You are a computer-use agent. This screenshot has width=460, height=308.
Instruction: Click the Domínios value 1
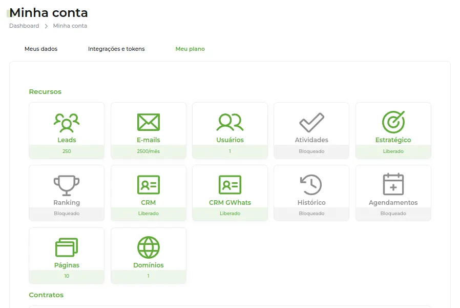tap(149, 276)
